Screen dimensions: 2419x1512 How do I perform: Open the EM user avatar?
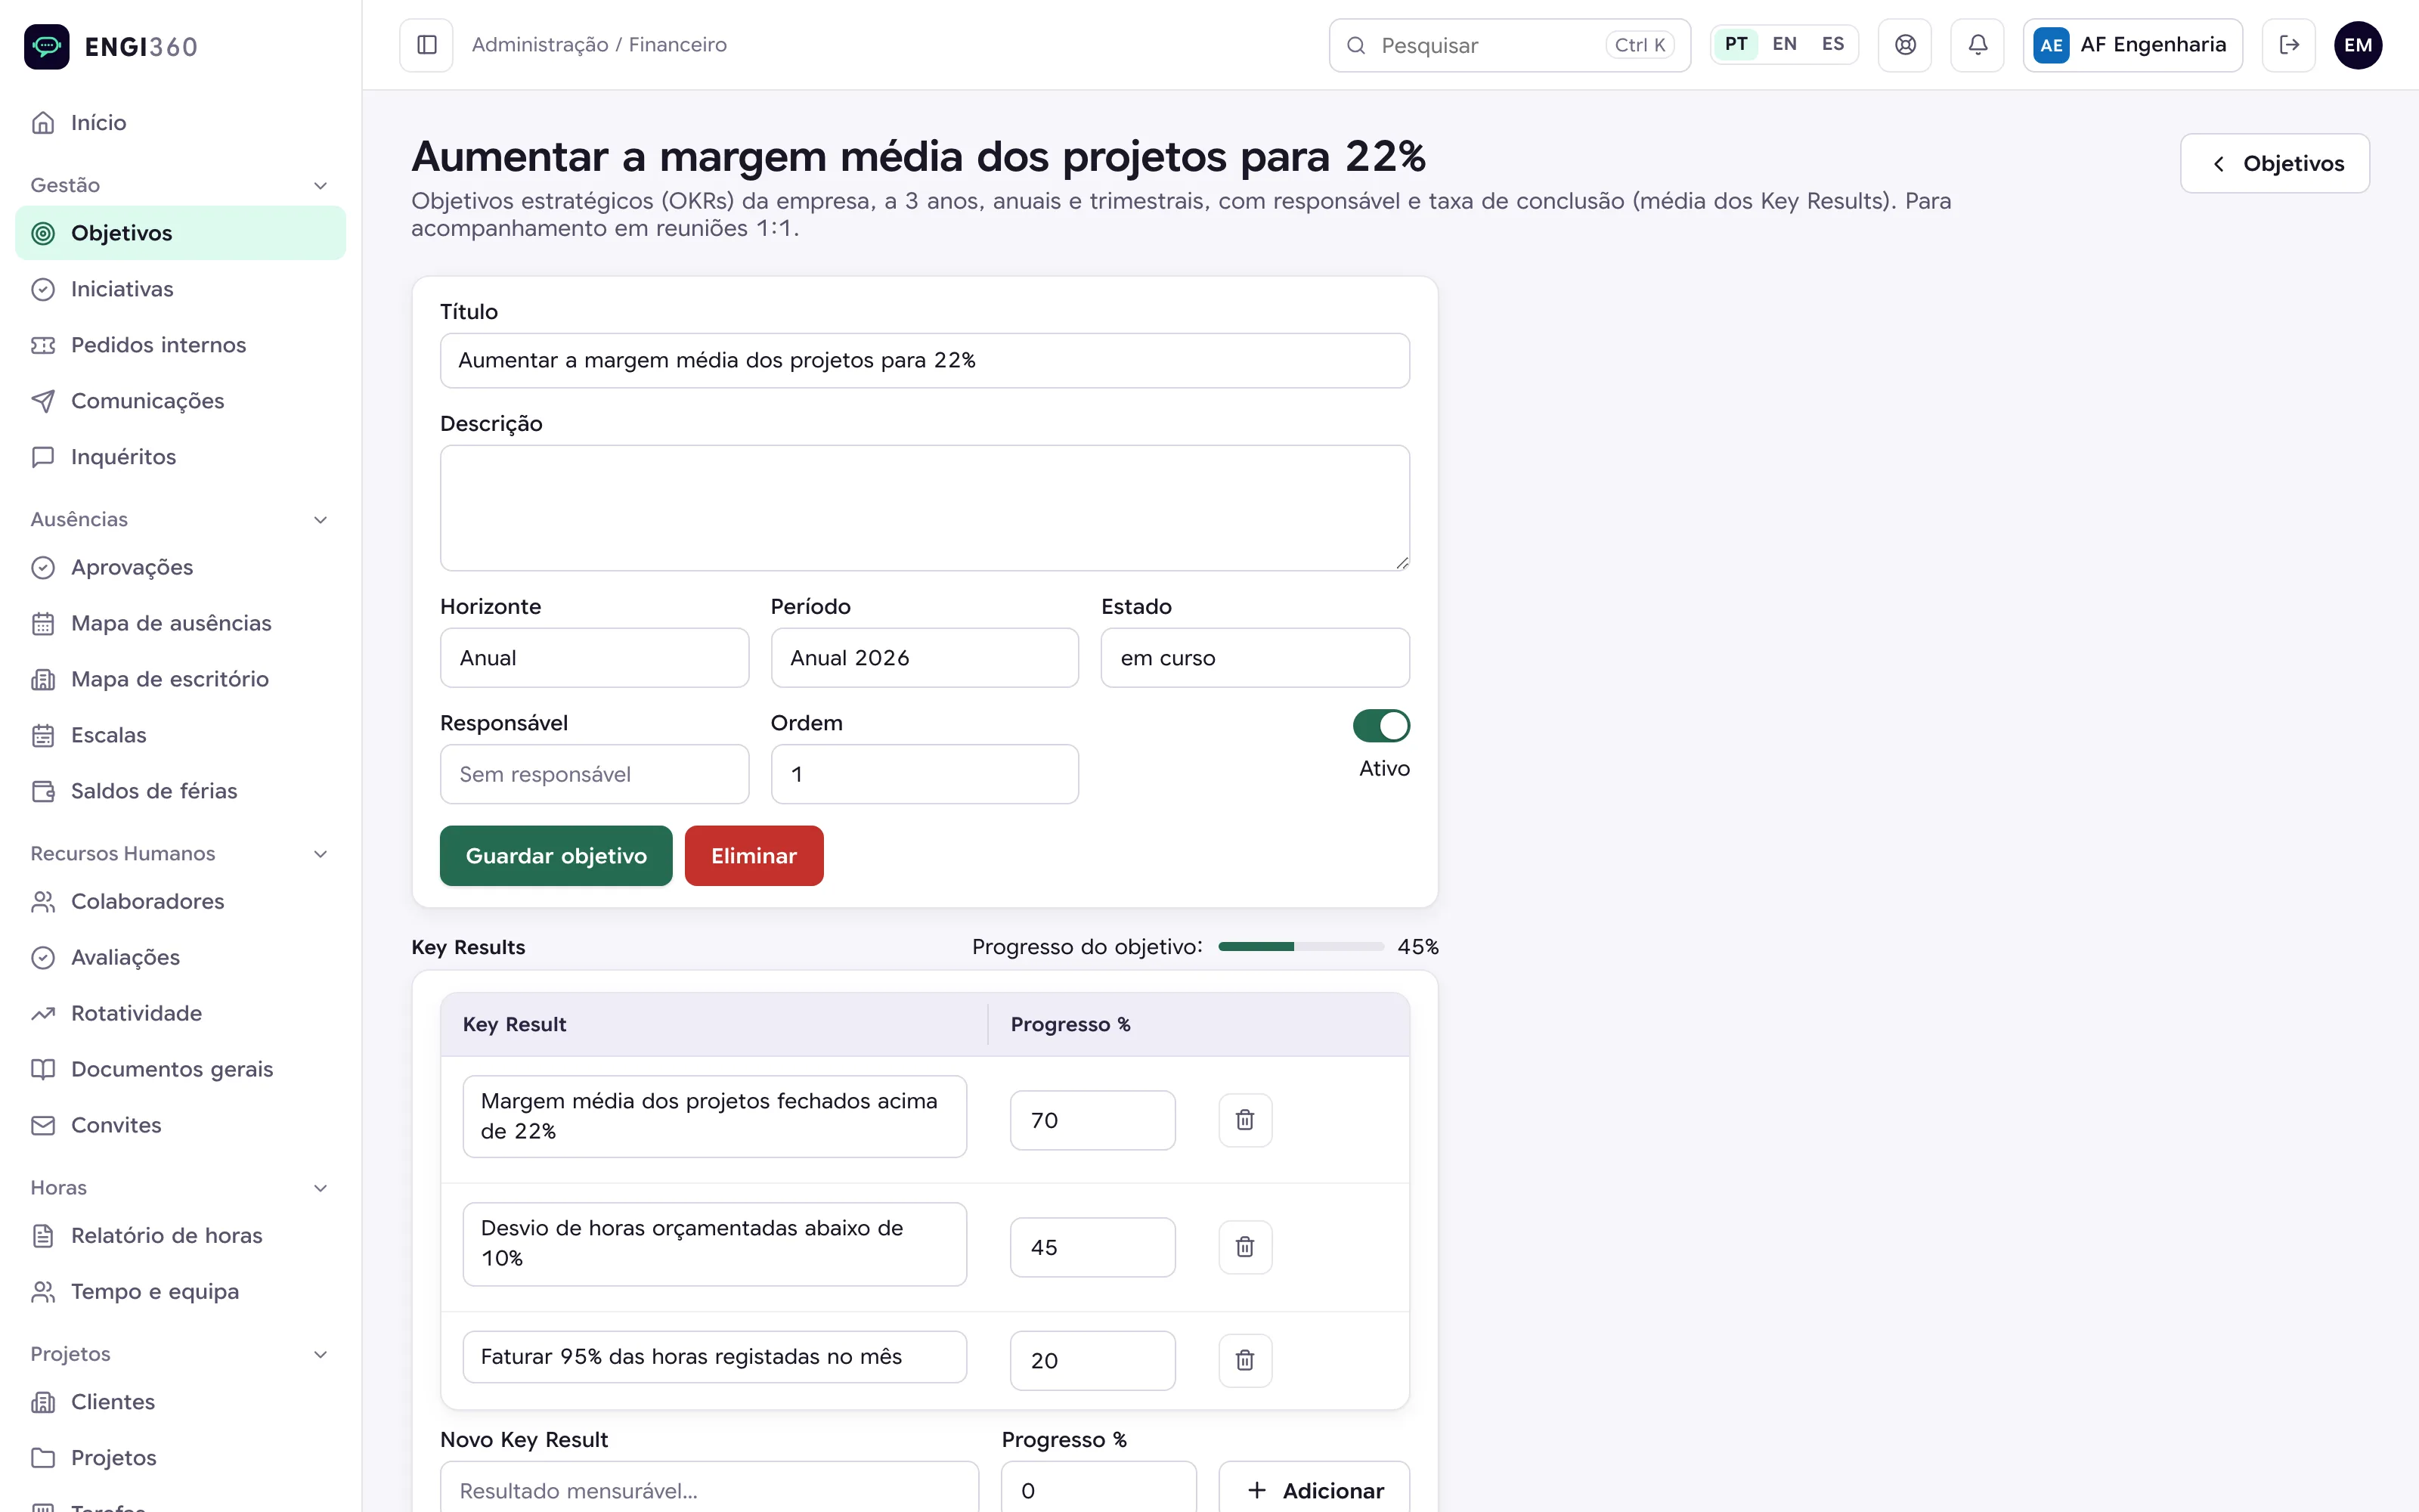click(x=2358, y=45)
